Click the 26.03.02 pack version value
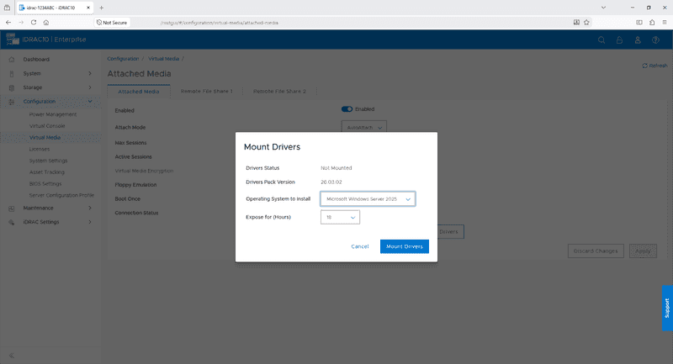The width and height of the screenshot is (673, 364). 331,182
